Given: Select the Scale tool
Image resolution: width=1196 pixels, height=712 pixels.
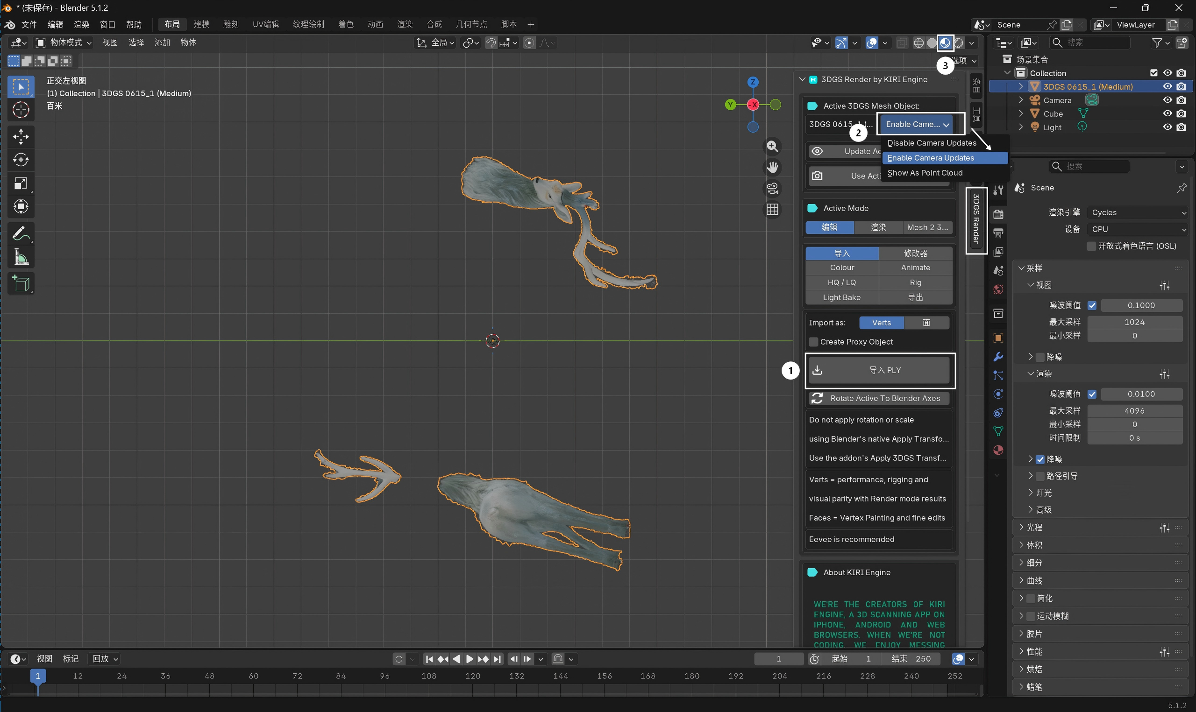Looking at the screenshot, I should click(21, 183).
